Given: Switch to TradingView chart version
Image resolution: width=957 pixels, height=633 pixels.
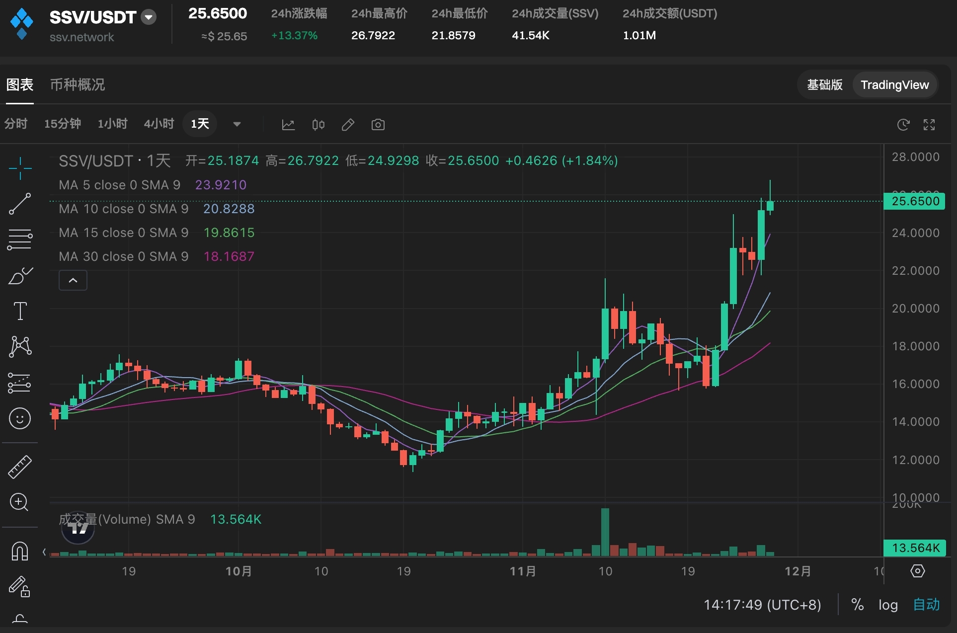Looking at the screenshot, I should 895,85.
